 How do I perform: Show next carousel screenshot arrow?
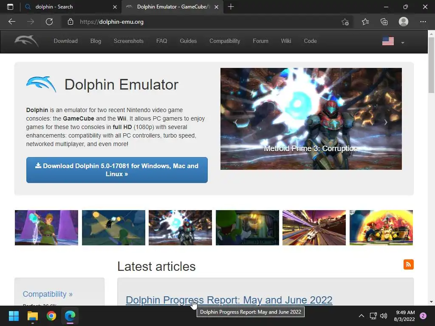click(386, 122)
